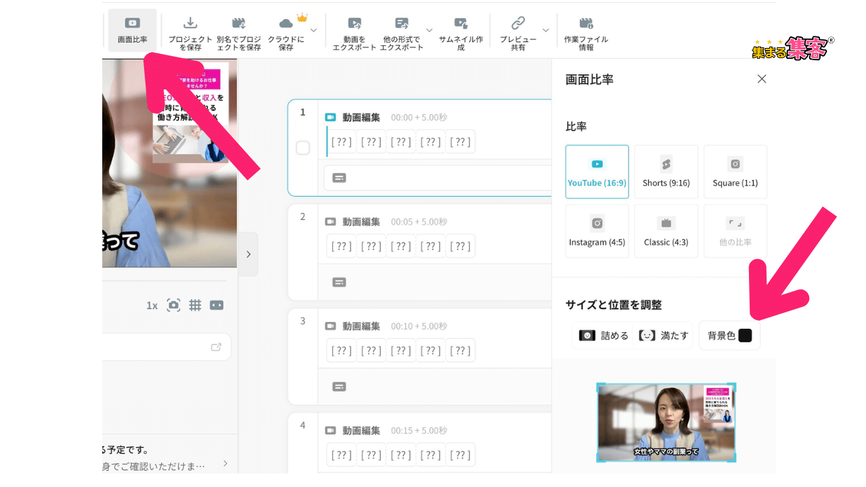
Task: Click video icon of clip 4 動画編集
Action: [x=331, y=430]
